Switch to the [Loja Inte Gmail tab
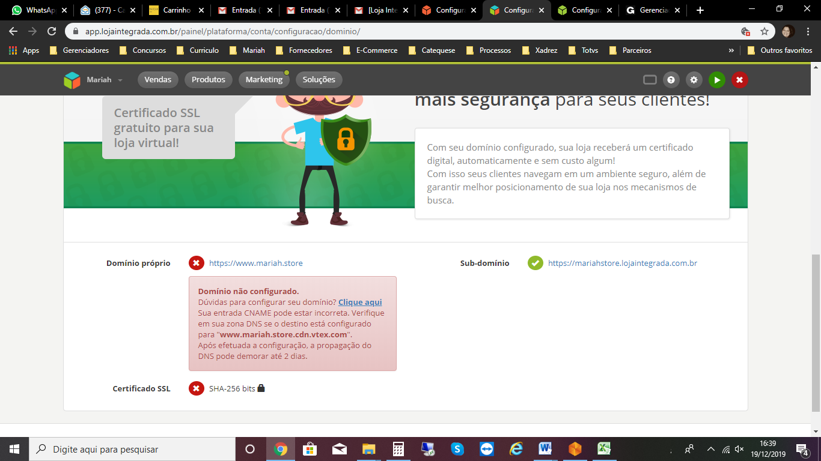Screen dimensions: 821x461 click(x=382, y=10)
